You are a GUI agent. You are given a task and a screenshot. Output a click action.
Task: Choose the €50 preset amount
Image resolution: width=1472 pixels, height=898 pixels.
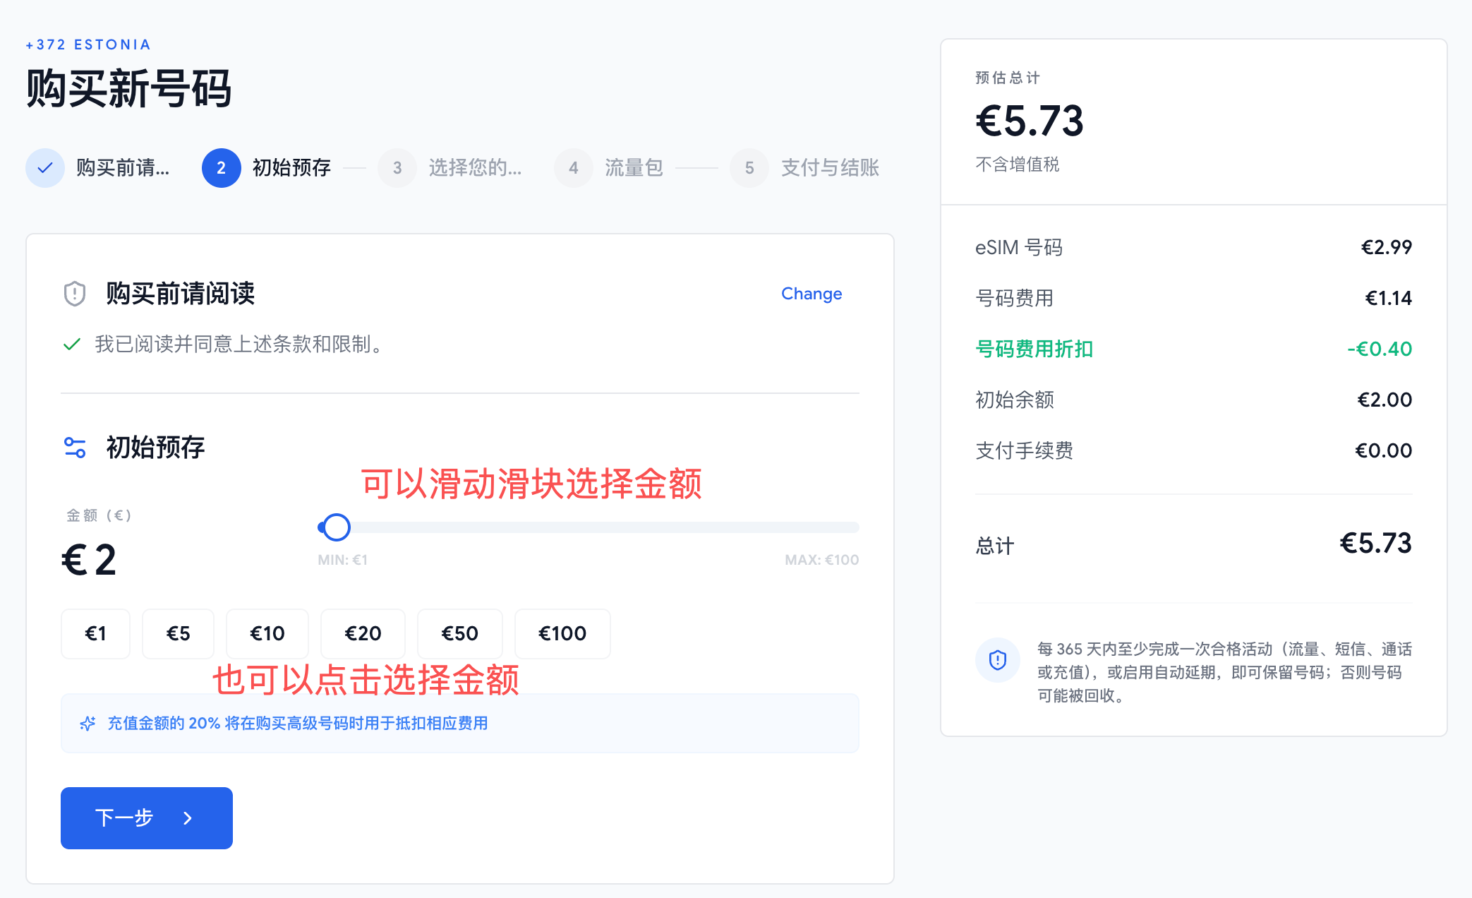[x=459, y=634]
